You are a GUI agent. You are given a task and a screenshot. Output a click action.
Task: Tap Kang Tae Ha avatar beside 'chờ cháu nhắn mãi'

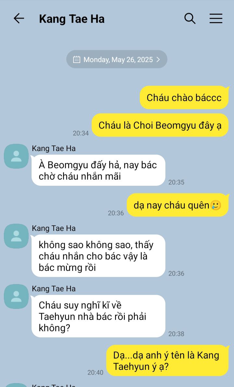(16, 156)
